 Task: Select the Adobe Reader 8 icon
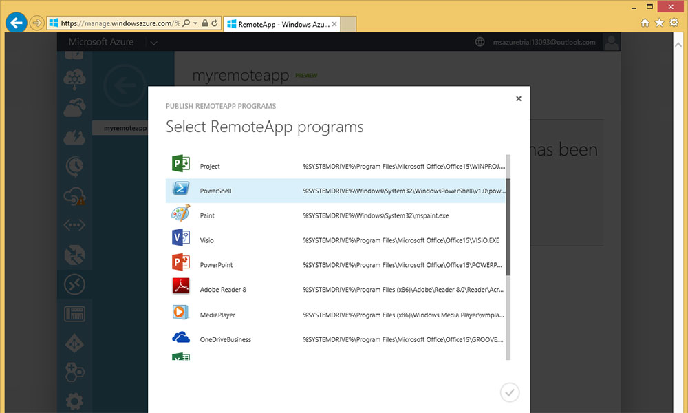pos(181,286)
